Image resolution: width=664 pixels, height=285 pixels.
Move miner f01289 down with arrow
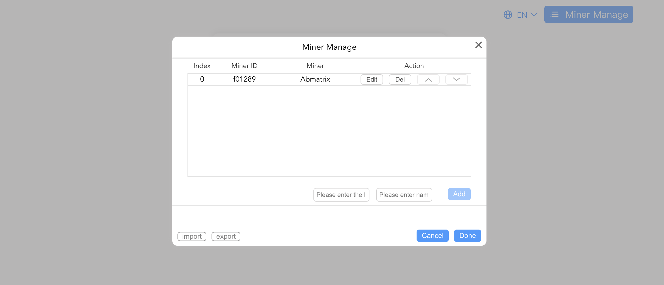tap(456, 79)
